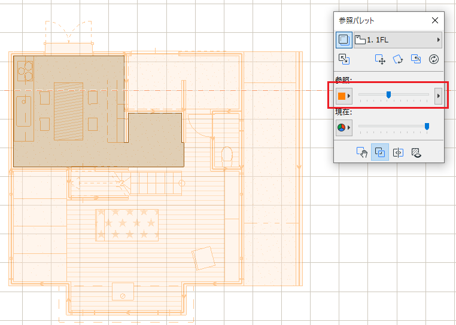Screen dimensions: 456x325
Task: Select the move reference tool icon
Action: (380, 59)
